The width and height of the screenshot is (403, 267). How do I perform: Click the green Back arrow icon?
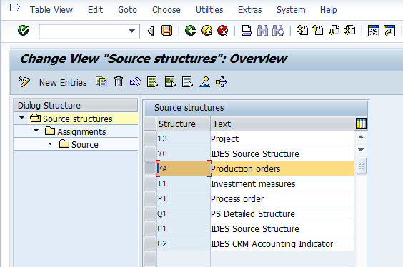point(191,31)
